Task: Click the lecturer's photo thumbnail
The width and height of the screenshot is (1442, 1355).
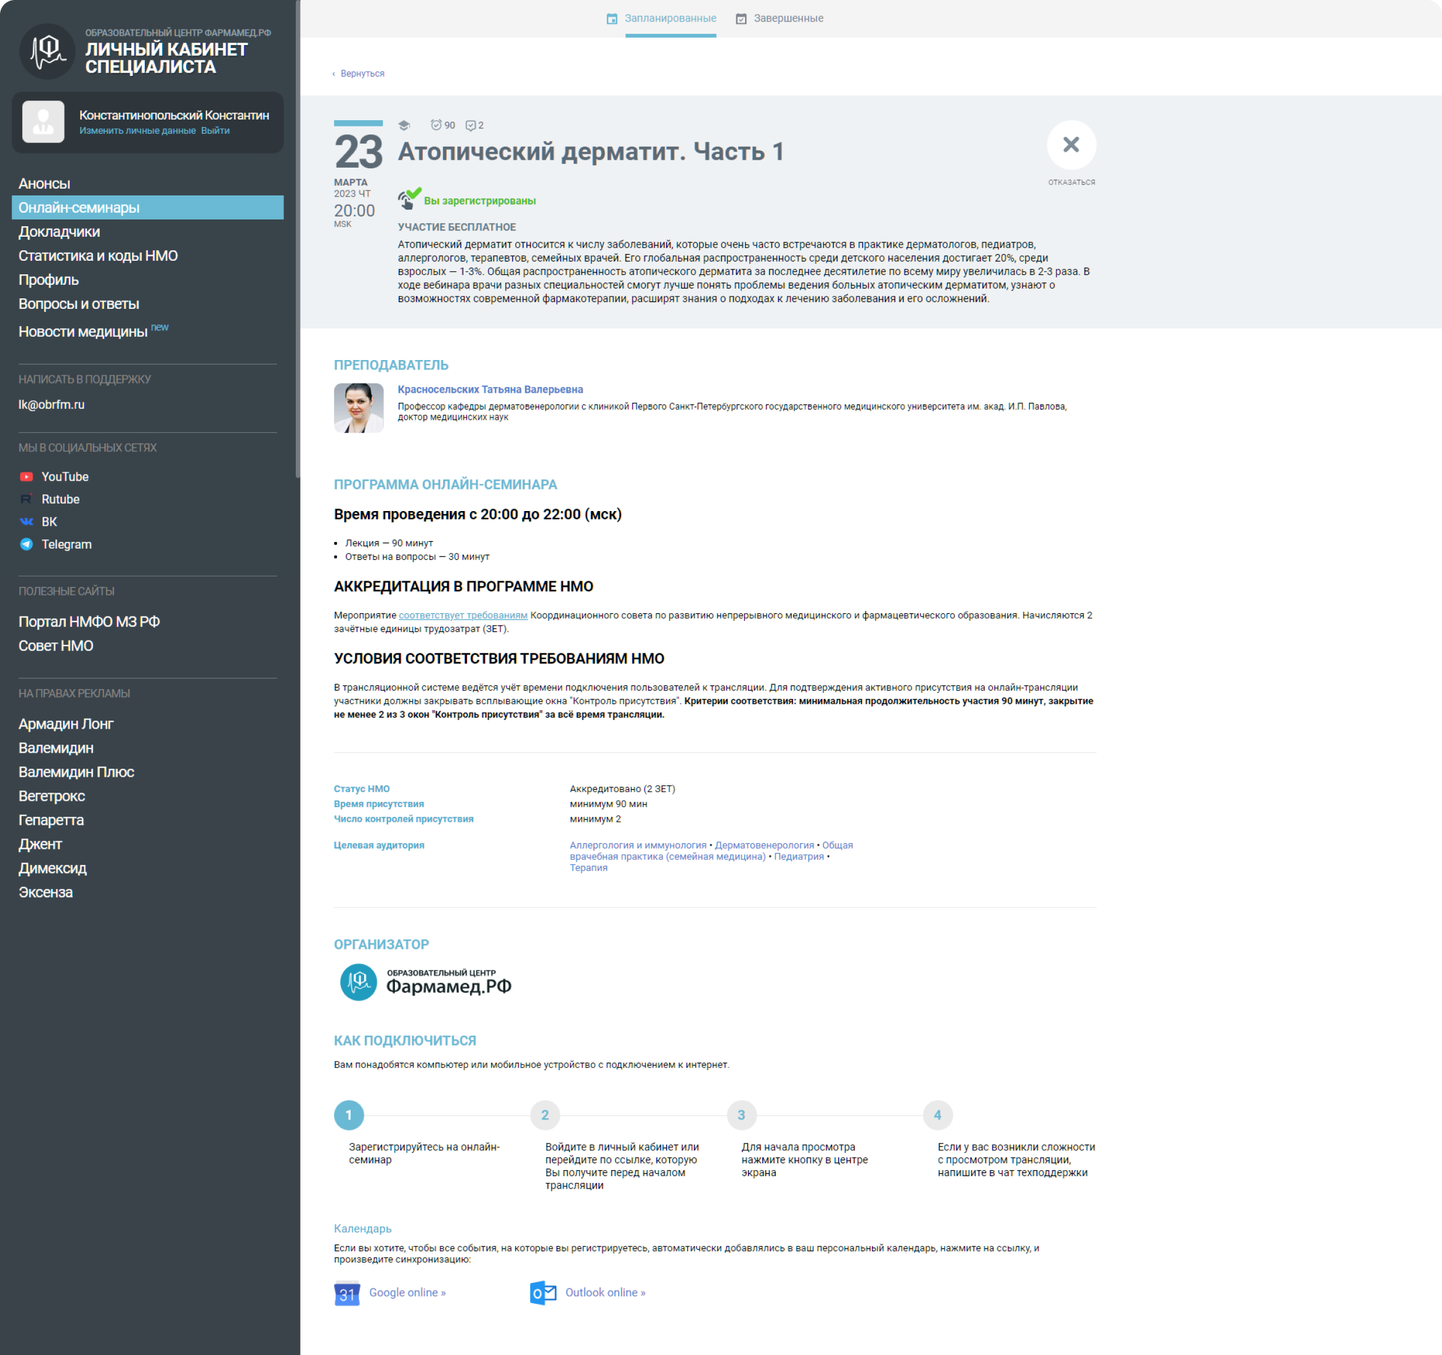Action: [358, 408]
